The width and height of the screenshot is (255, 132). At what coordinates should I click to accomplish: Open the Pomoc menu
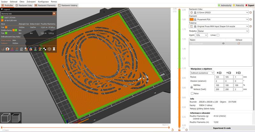click(54, 2)
